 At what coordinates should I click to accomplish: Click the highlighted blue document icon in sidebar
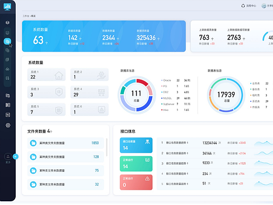7,42
